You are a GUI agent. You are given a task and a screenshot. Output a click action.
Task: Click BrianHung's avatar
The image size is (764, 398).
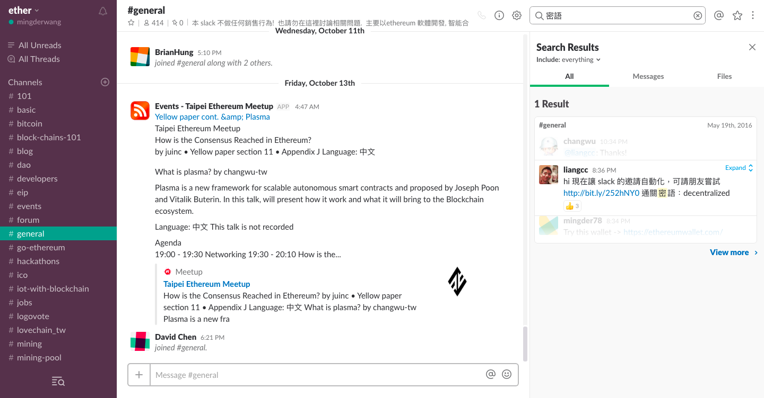(140, 57)
